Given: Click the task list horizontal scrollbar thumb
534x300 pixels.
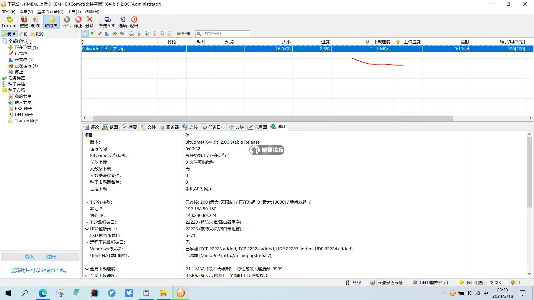Looking at the screenshot, I should [273, 118].
